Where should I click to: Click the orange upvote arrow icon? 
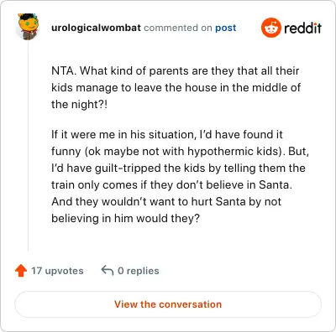(21, 271)
